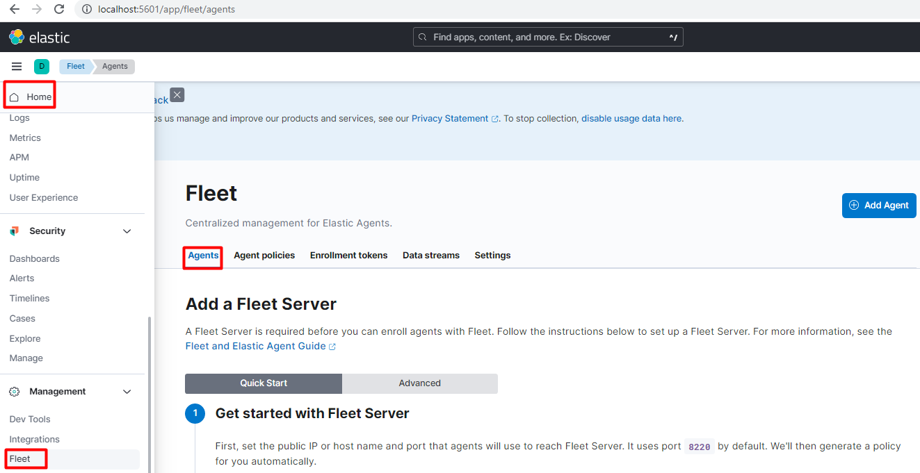
Task: Click the Fleet breadcrumb
Action: (76, 67)
